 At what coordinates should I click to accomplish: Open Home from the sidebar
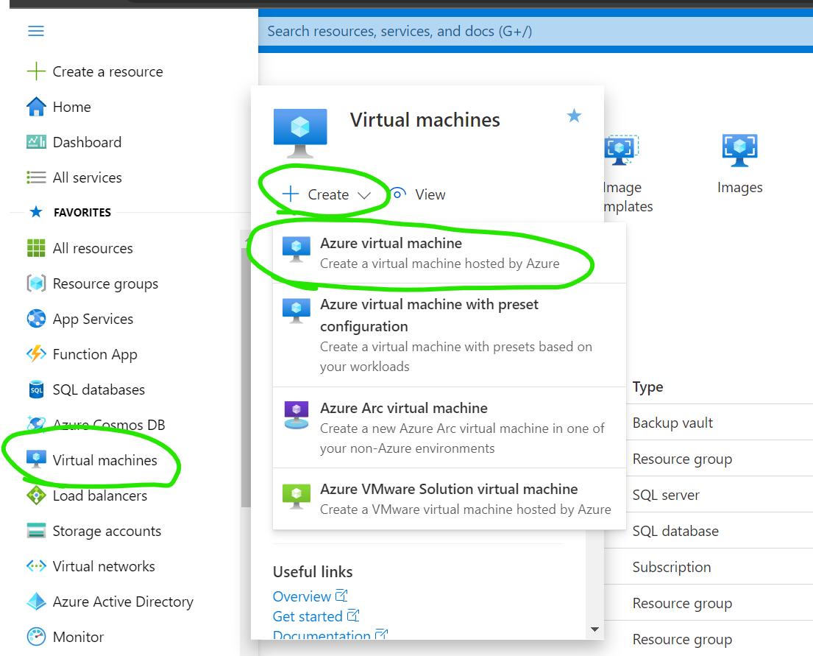click(x=71, y=107)
